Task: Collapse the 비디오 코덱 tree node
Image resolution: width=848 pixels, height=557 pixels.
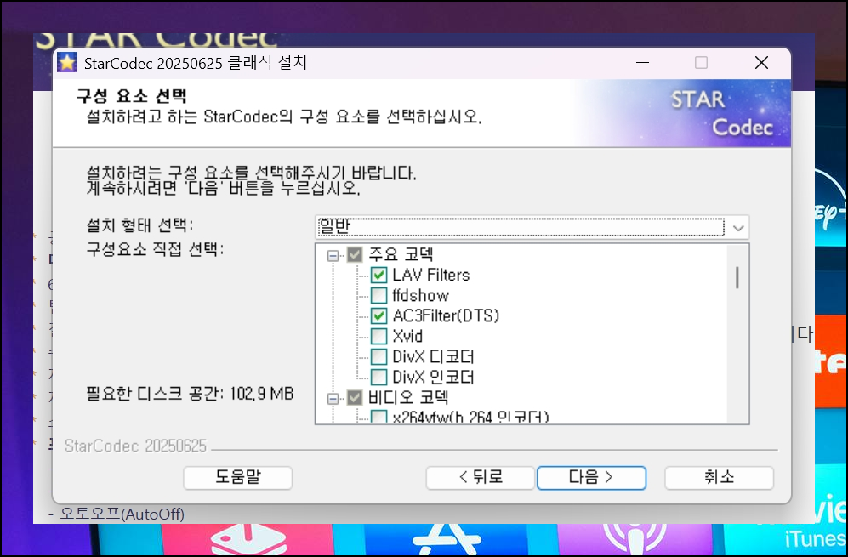Action: (333, 399)
